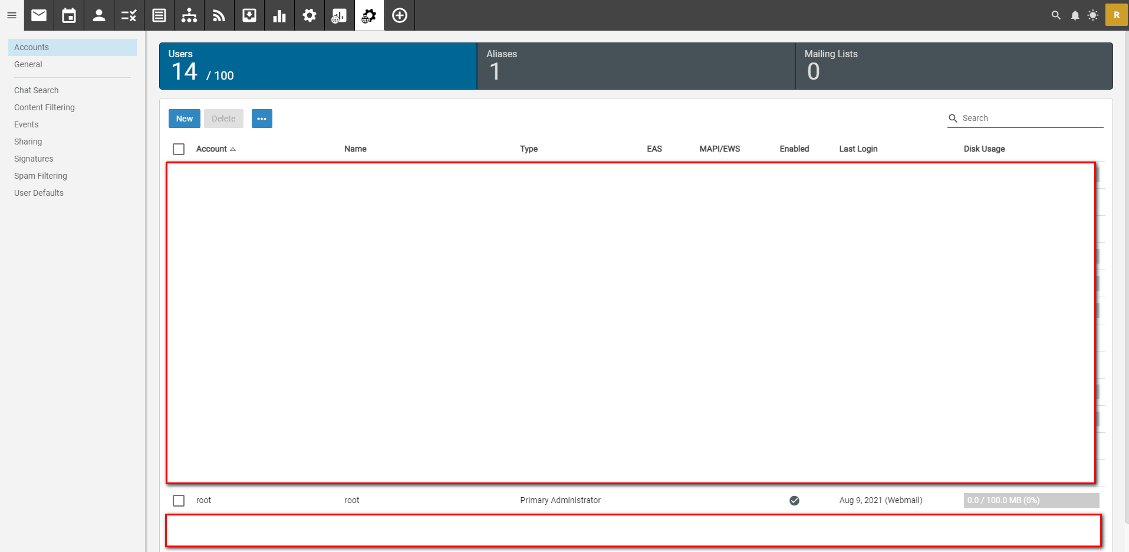
Task: Open the Calendar icon in top bar
Action: pyautogui.click(x=69, y=15)
